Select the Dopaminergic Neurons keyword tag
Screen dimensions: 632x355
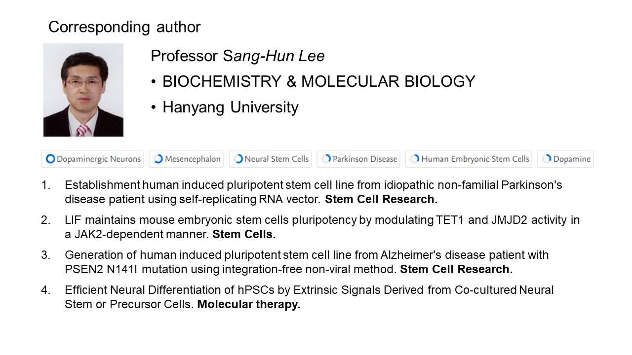pyautogui.click(x=92, y=159)
